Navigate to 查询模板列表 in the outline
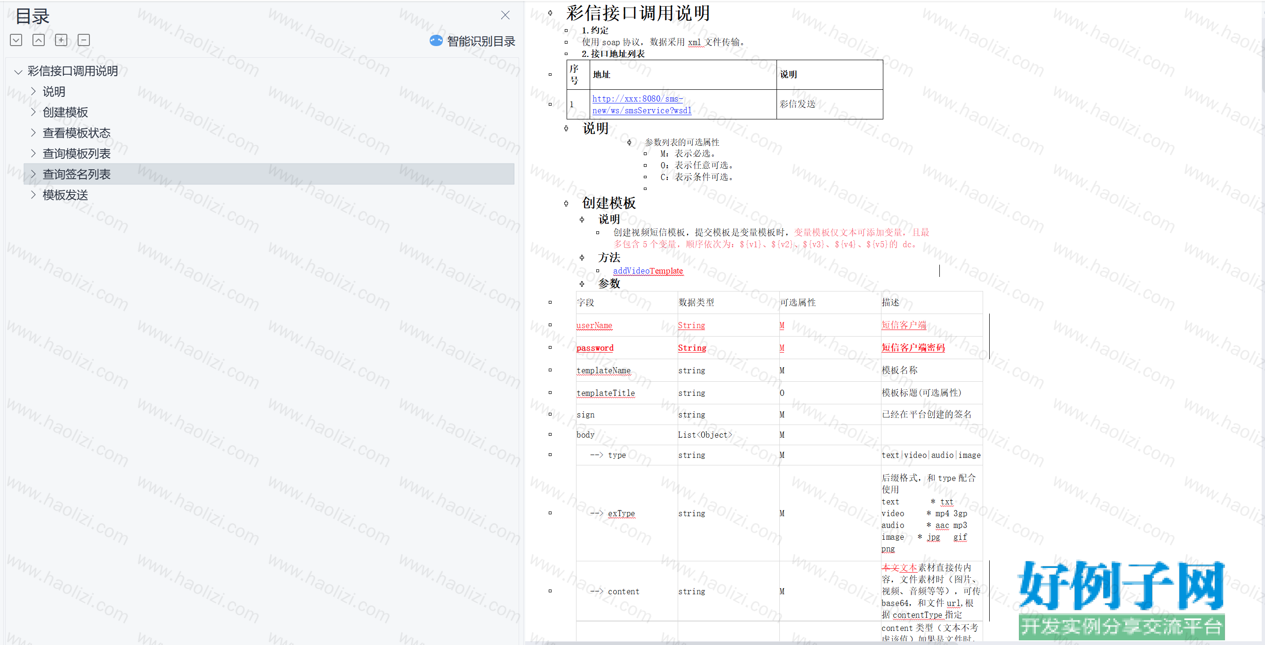The image size is (1265, 645). 77,154
